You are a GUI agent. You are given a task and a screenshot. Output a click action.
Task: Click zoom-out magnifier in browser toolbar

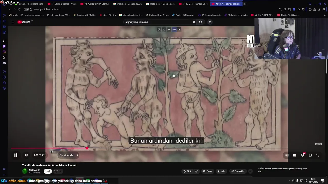[280, 9]
